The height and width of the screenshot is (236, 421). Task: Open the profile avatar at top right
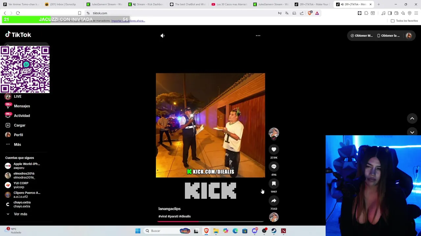click(x=409, y=36)
